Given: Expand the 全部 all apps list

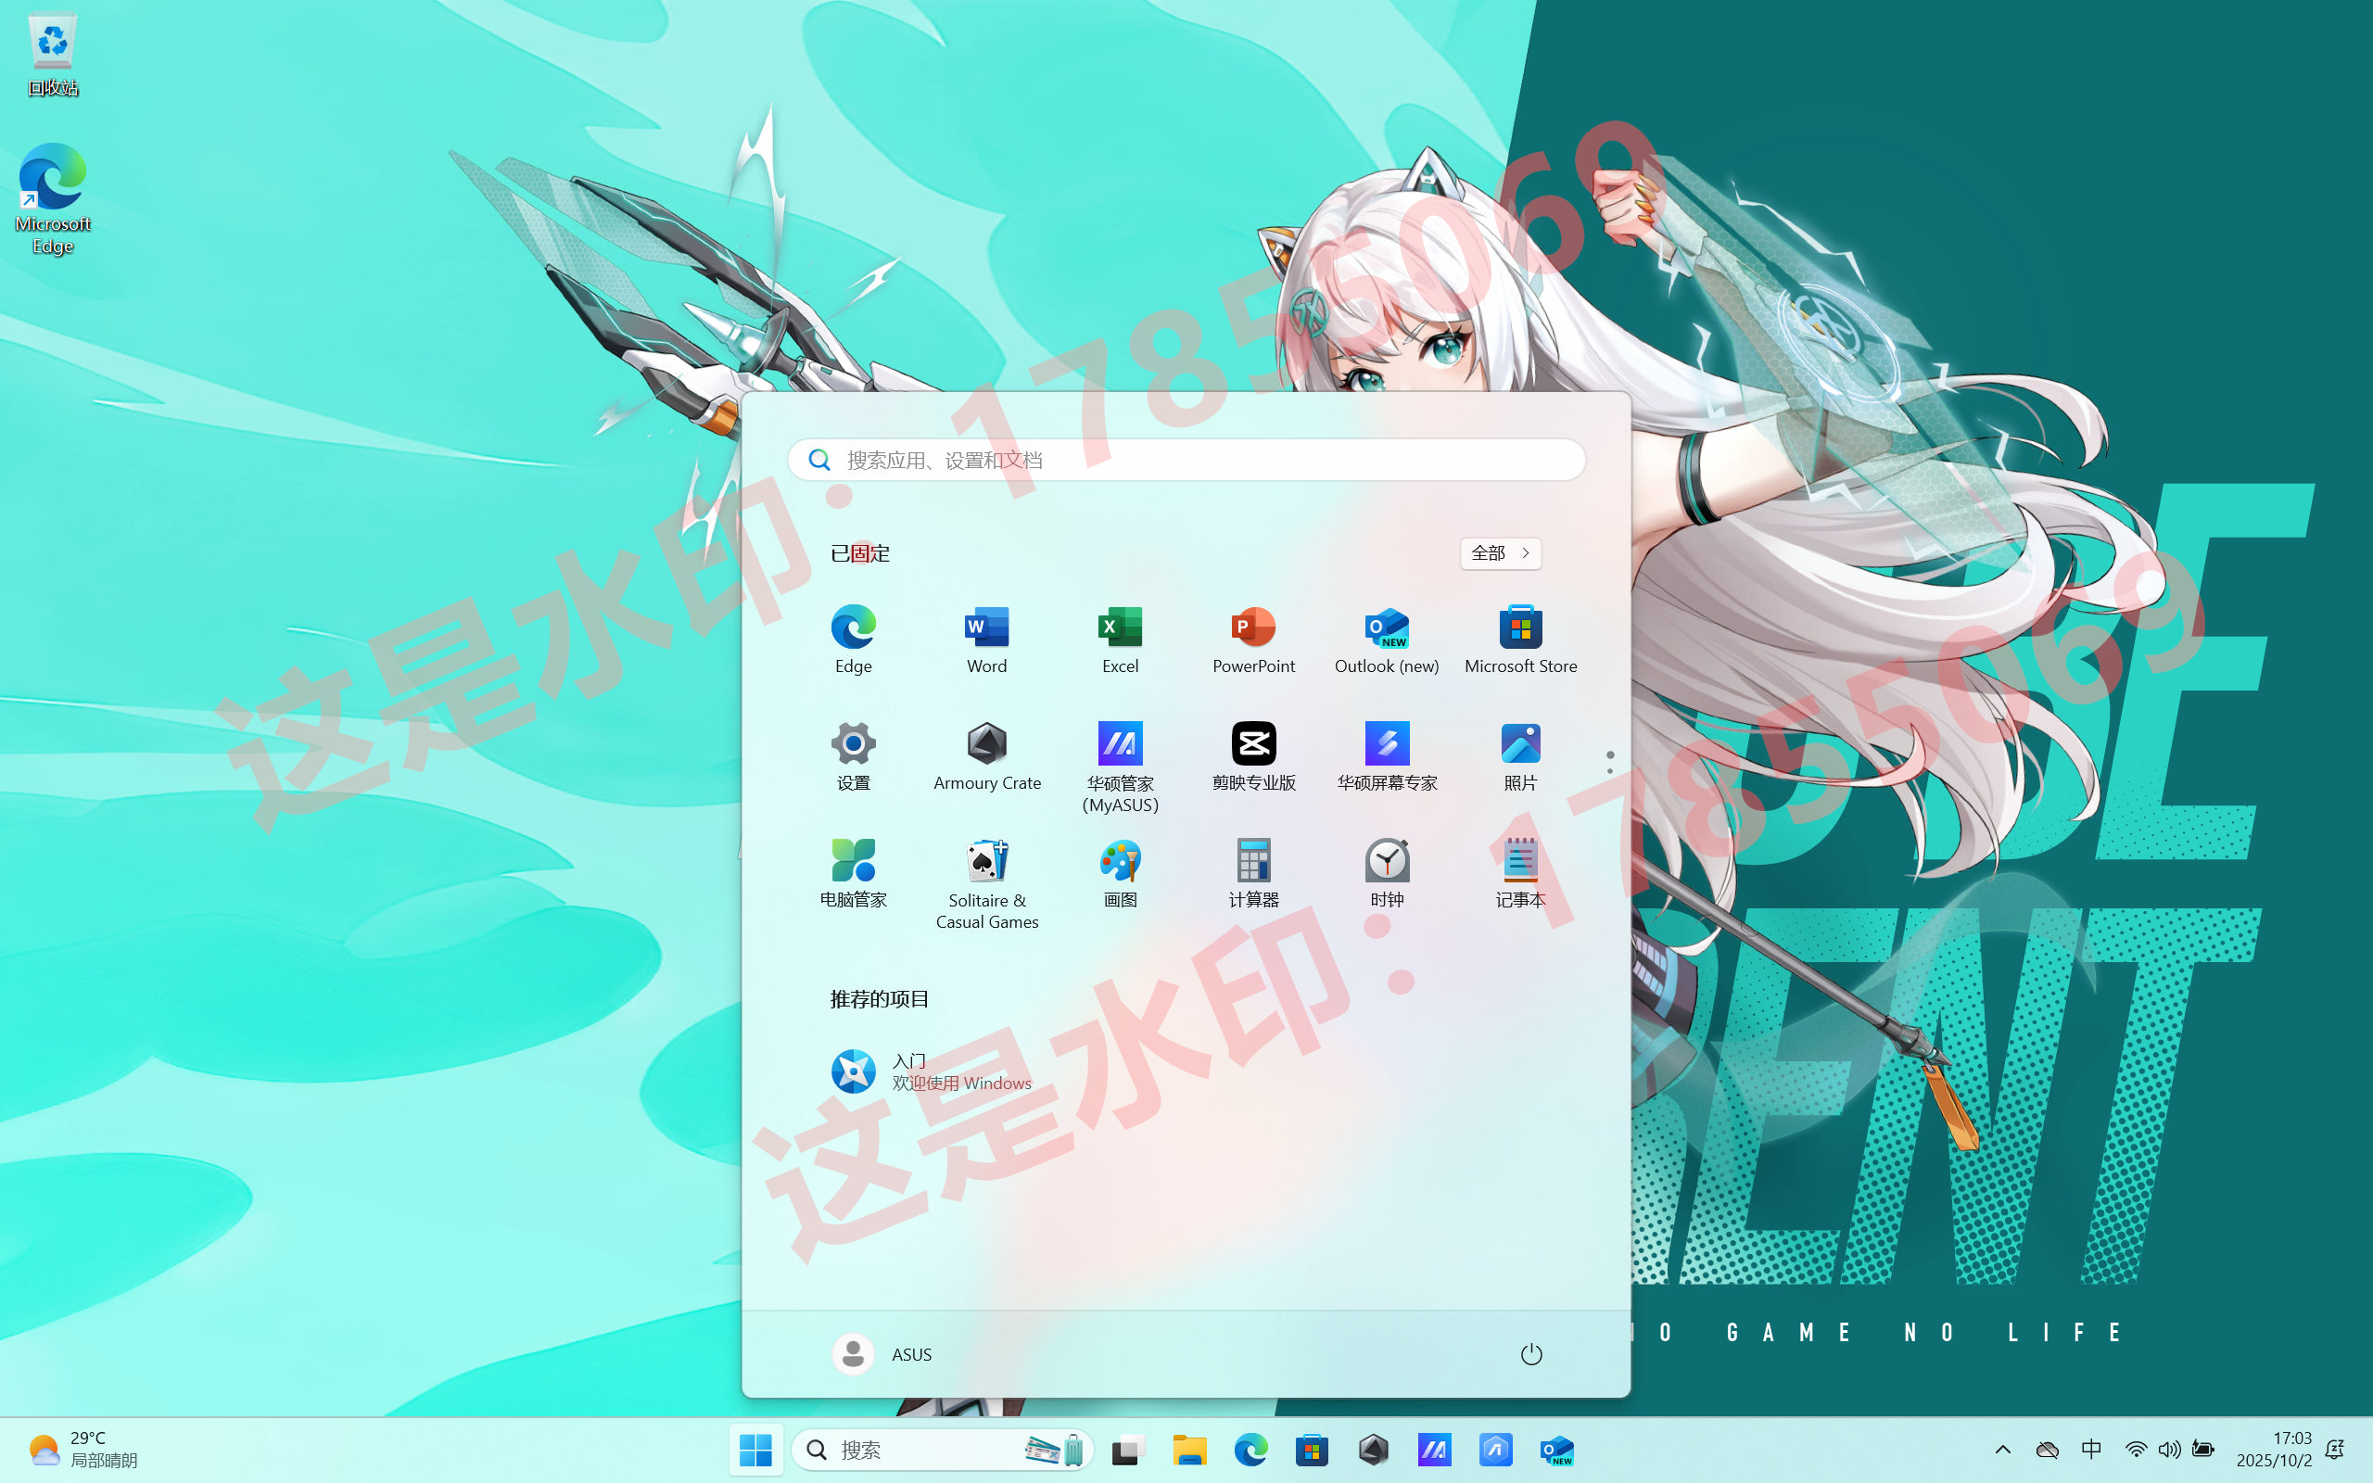Looking at the screenshot, I should pos(1501,553).
